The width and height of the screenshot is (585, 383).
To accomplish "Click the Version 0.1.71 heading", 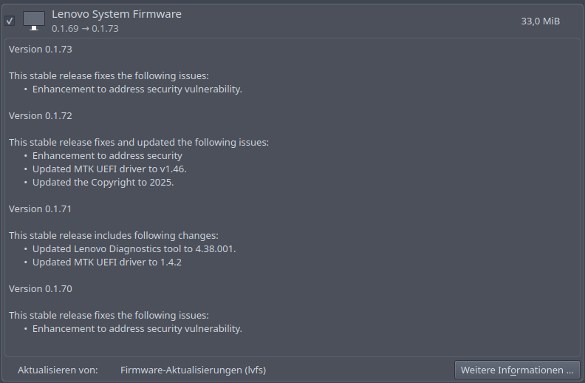I will [x=40, y=209].
